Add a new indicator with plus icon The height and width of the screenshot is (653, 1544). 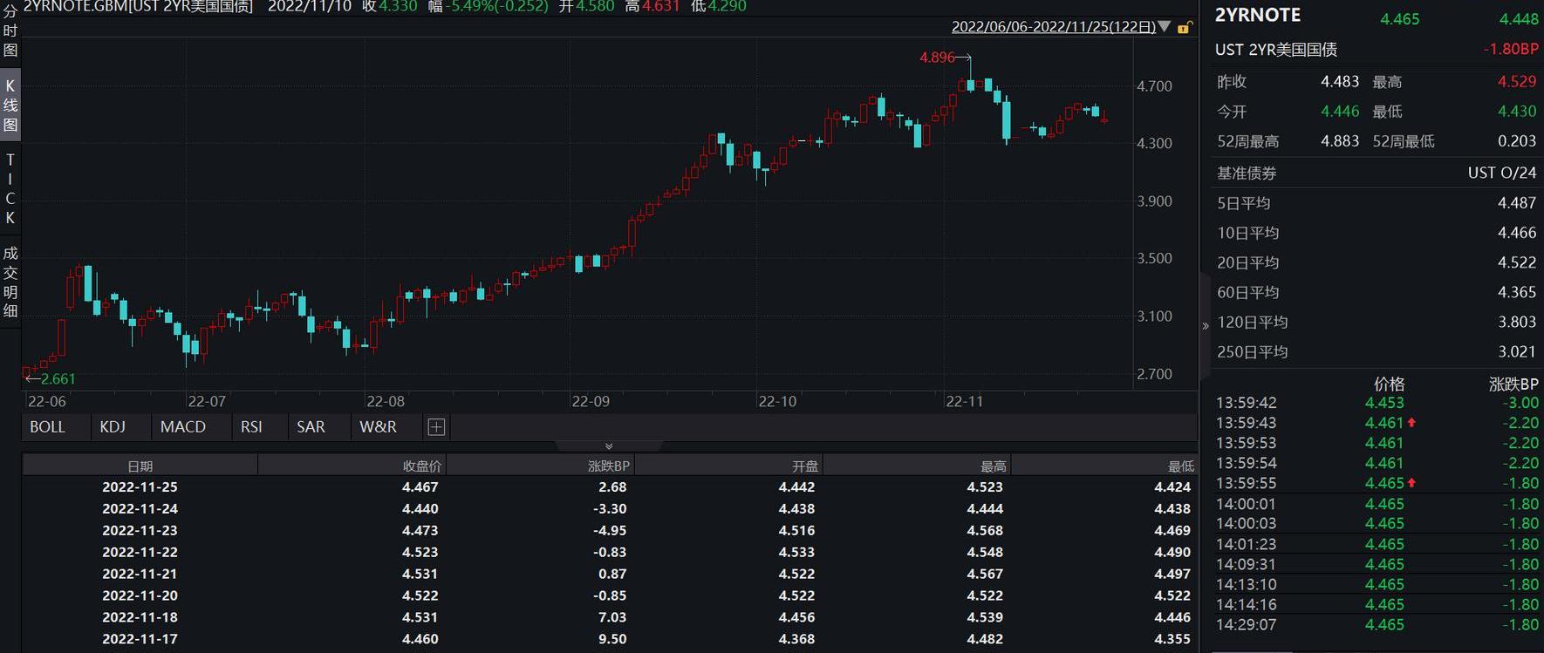436,427
